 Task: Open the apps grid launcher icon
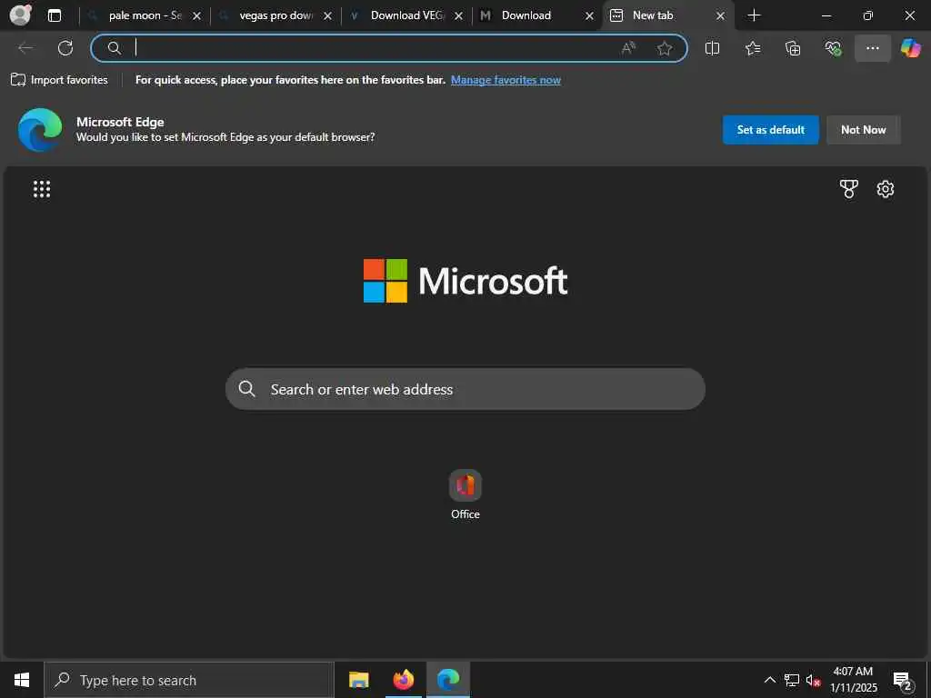42,189
